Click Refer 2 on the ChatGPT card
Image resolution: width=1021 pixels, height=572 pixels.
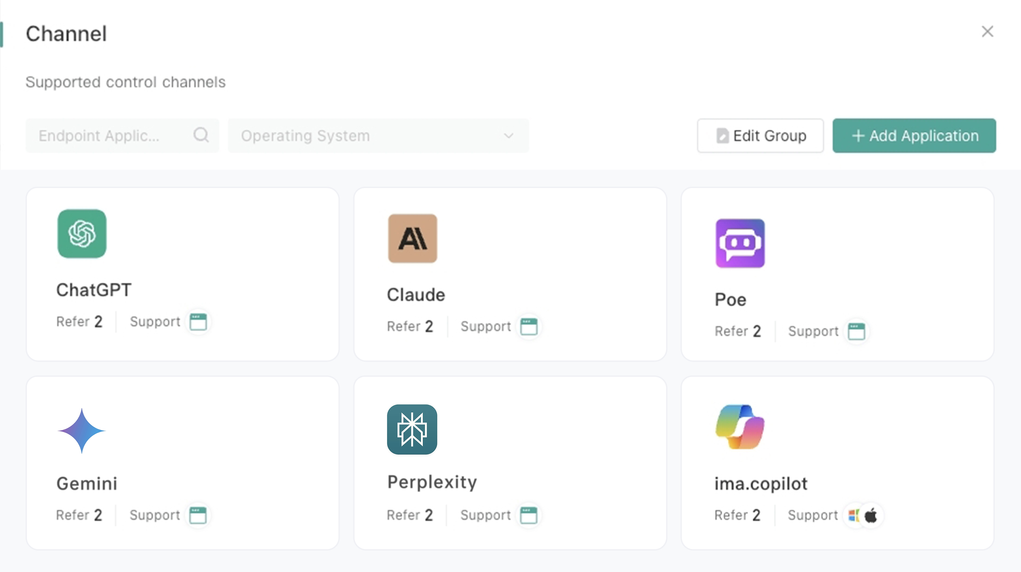pyautogui.click(x=80, y=322)
